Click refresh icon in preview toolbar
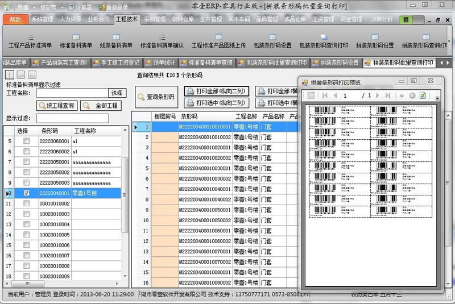The height and width of the screenshot is (304, 455). pyautogui.click(x=423, y=95)
